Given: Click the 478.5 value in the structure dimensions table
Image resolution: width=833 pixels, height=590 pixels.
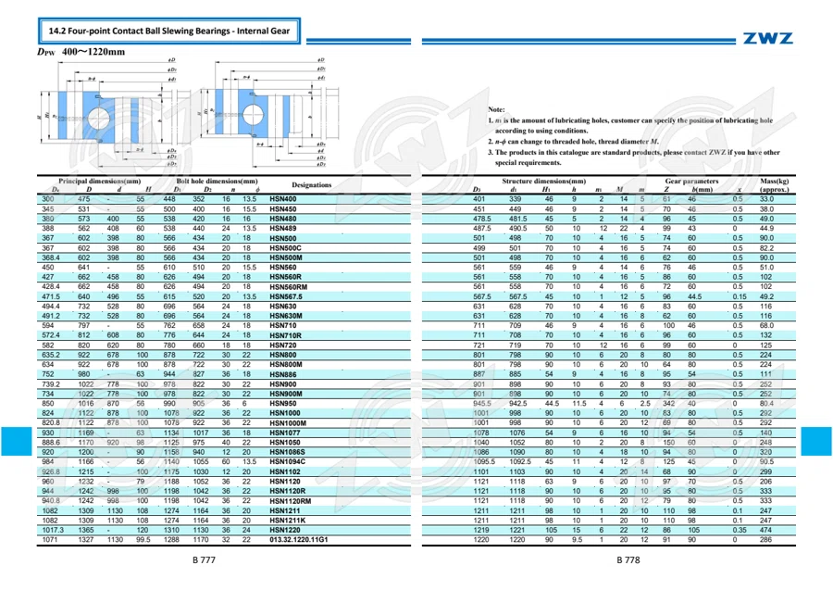Looking at the screenshot, I should click(x=482, y=219).
